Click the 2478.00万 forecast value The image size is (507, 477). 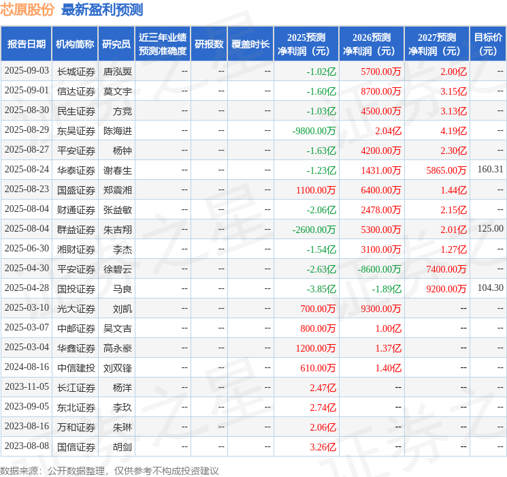381,210
